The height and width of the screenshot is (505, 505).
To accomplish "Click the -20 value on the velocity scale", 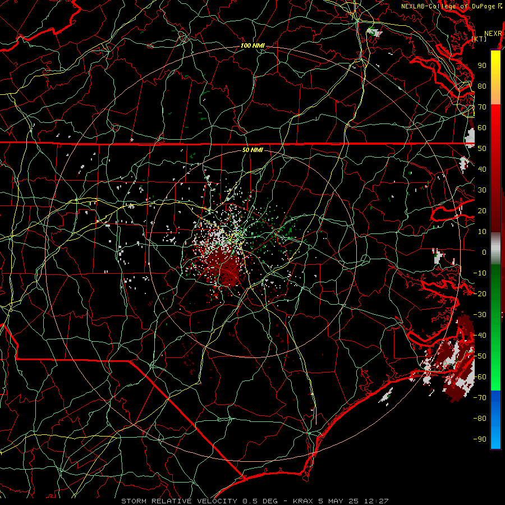I will click(x=480, y=293).
